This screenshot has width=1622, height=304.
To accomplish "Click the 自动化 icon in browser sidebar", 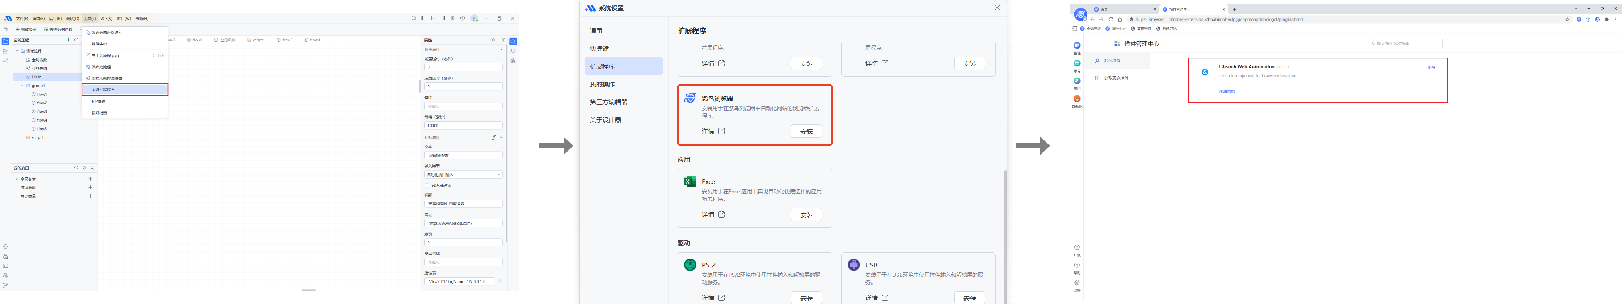I will (1077, 99).
